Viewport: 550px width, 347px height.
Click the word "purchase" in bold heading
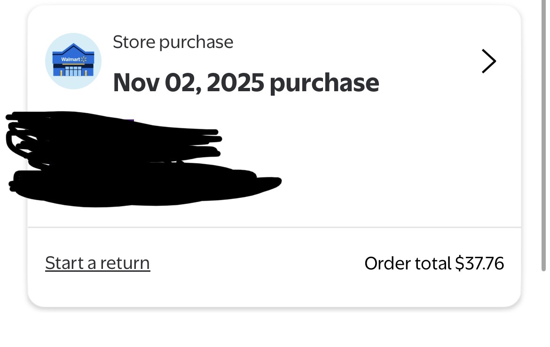tap(324, 84)
